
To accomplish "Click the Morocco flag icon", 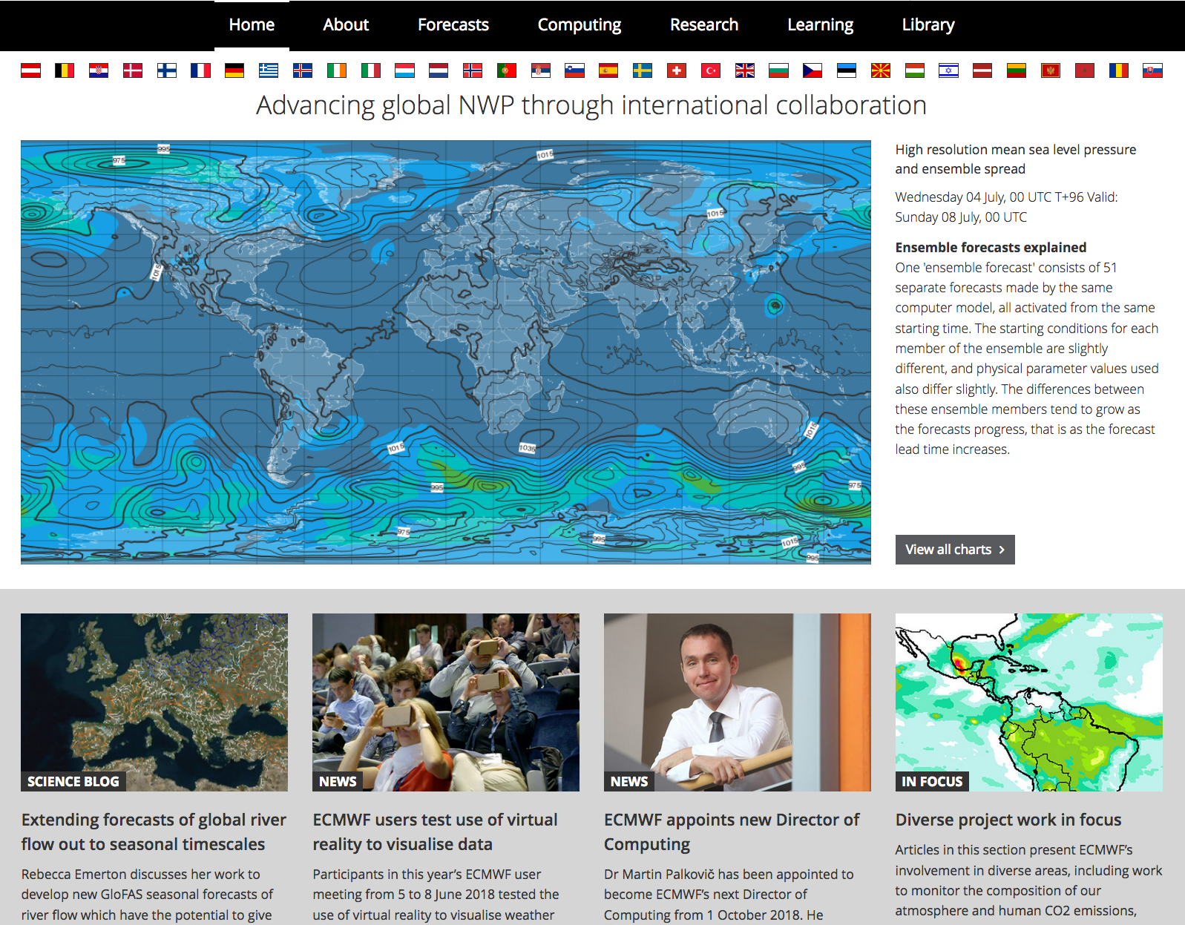I will pyautogui.click(x=1085, y=70).
